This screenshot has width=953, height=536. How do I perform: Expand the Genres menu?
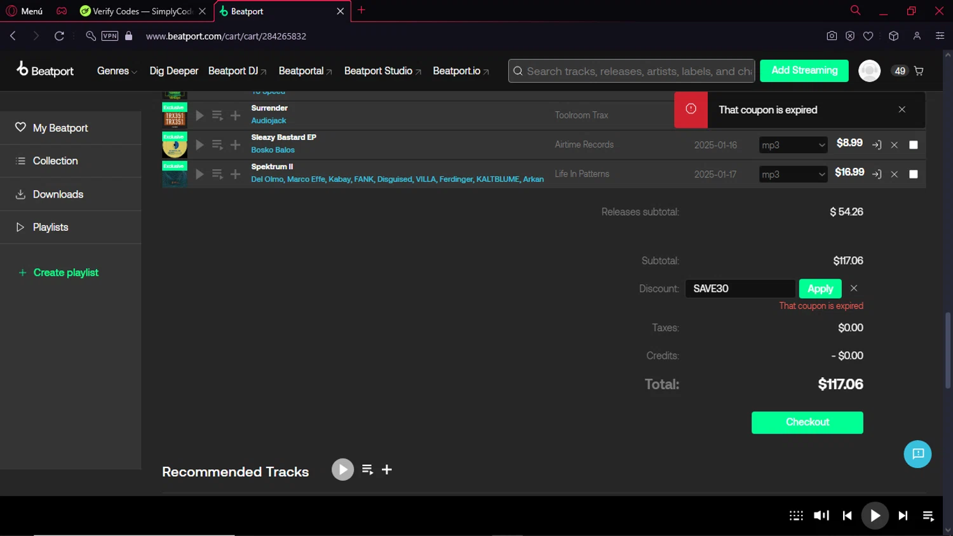pos(117,71)
